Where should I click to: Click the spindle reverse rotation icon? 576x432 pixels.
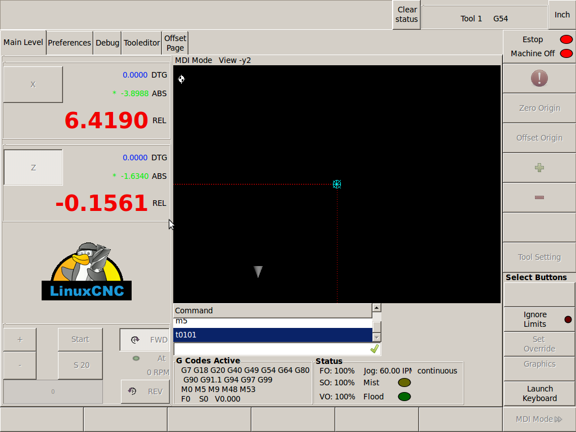(132, 391)
